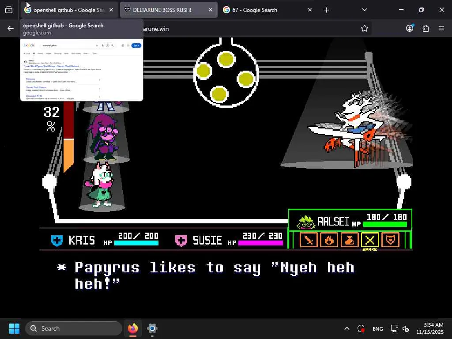Show hidden tray icons chevron

(347, 328)
